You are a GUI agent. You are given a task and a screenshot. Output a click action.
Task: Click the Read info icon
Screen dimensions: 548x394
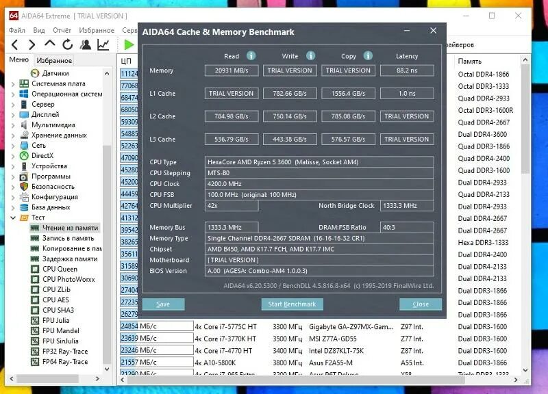pos(251,56)
